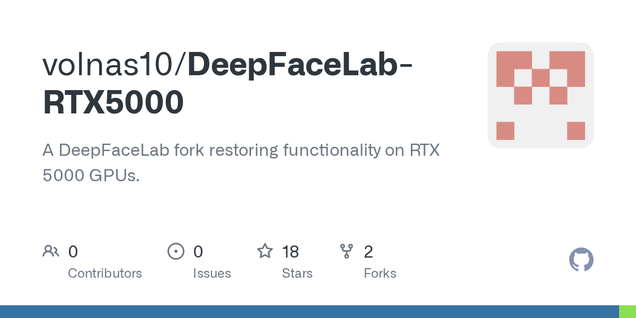Click the issues count of 0
This screenshot has height=318, width=636.
coord(198,251)
